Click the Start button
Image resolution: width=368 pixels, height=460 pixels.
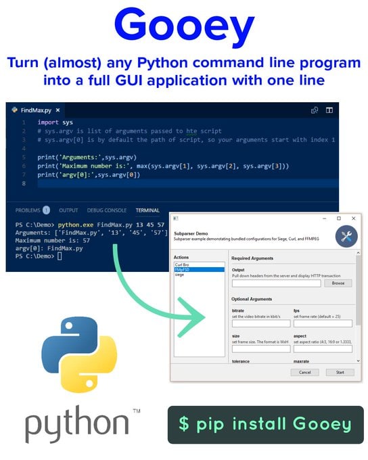click(340, 372)
